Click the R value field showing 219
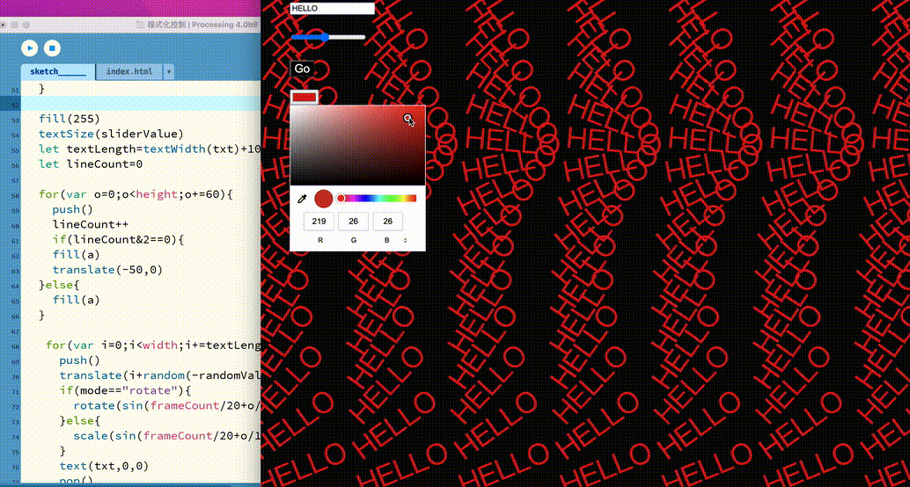 [x=319, y=221]
